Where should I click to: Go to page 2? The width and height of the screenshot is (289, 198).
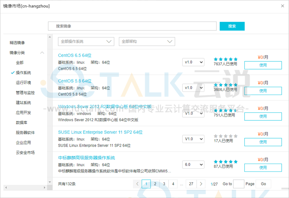tap(155, 184)
